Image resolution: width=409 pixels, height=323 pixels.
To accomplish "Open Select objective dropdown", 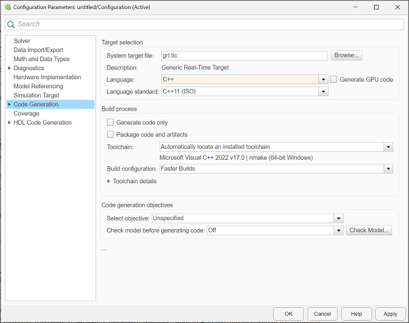I will (x=339, y=218).
